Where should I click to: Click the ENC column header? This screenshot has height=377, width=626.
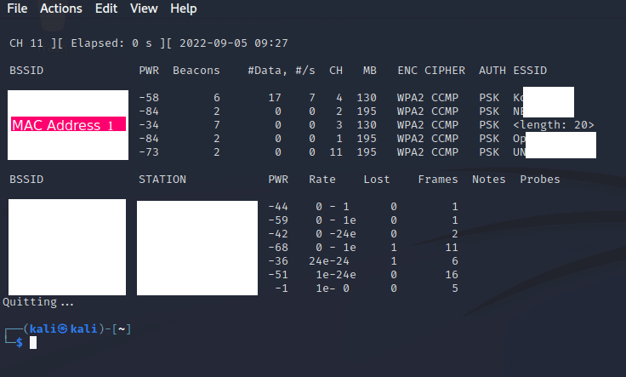(x=407, y=71)
